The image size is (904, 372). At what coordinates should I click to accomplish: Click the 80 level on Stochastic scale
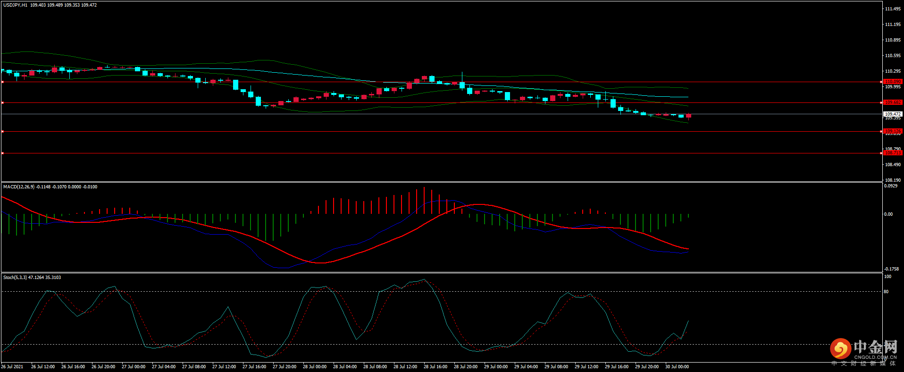pyautogui.click(x=886, y=292)
